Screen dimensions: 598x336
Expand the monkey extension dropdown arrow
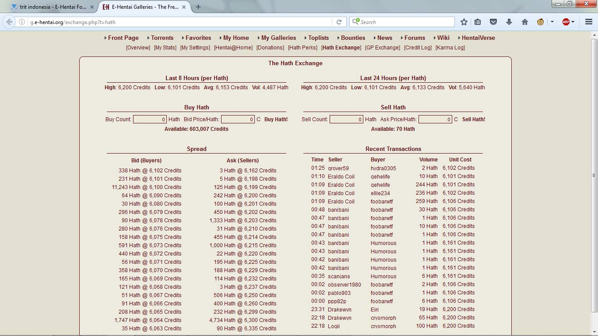coord(552,22)
